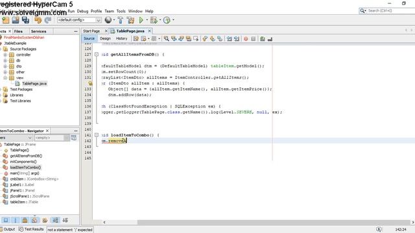
Task: Select initComponents() in the Navigator
Action: (23, 162)
